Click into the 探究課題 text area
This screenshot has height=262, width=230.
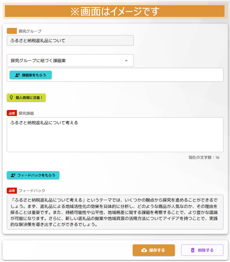[115, 135]
